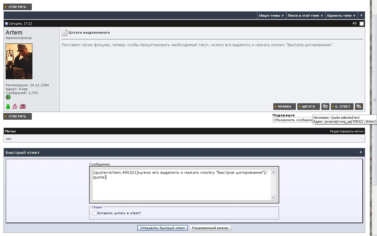Click the message box scroll down arrow
This screenshot has width=377, height=236.
click(x=273, y=198)
